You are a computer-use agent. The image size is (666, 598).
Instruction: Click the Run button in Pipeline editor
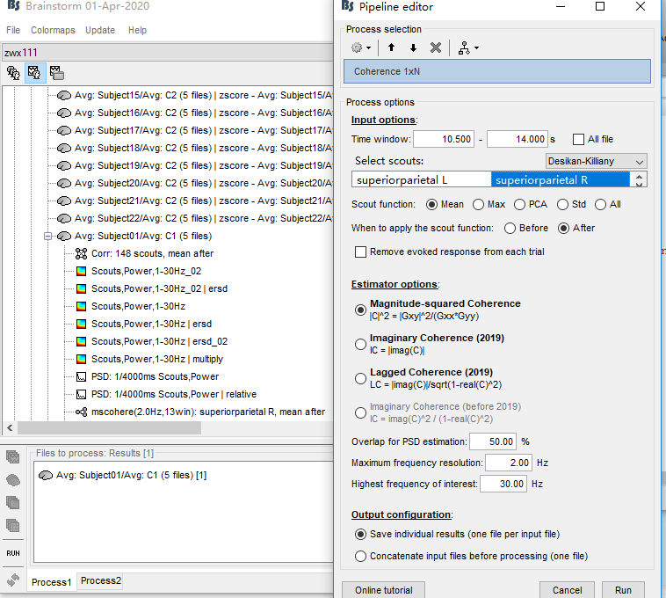pyautogui.click(x=623, y=590)
